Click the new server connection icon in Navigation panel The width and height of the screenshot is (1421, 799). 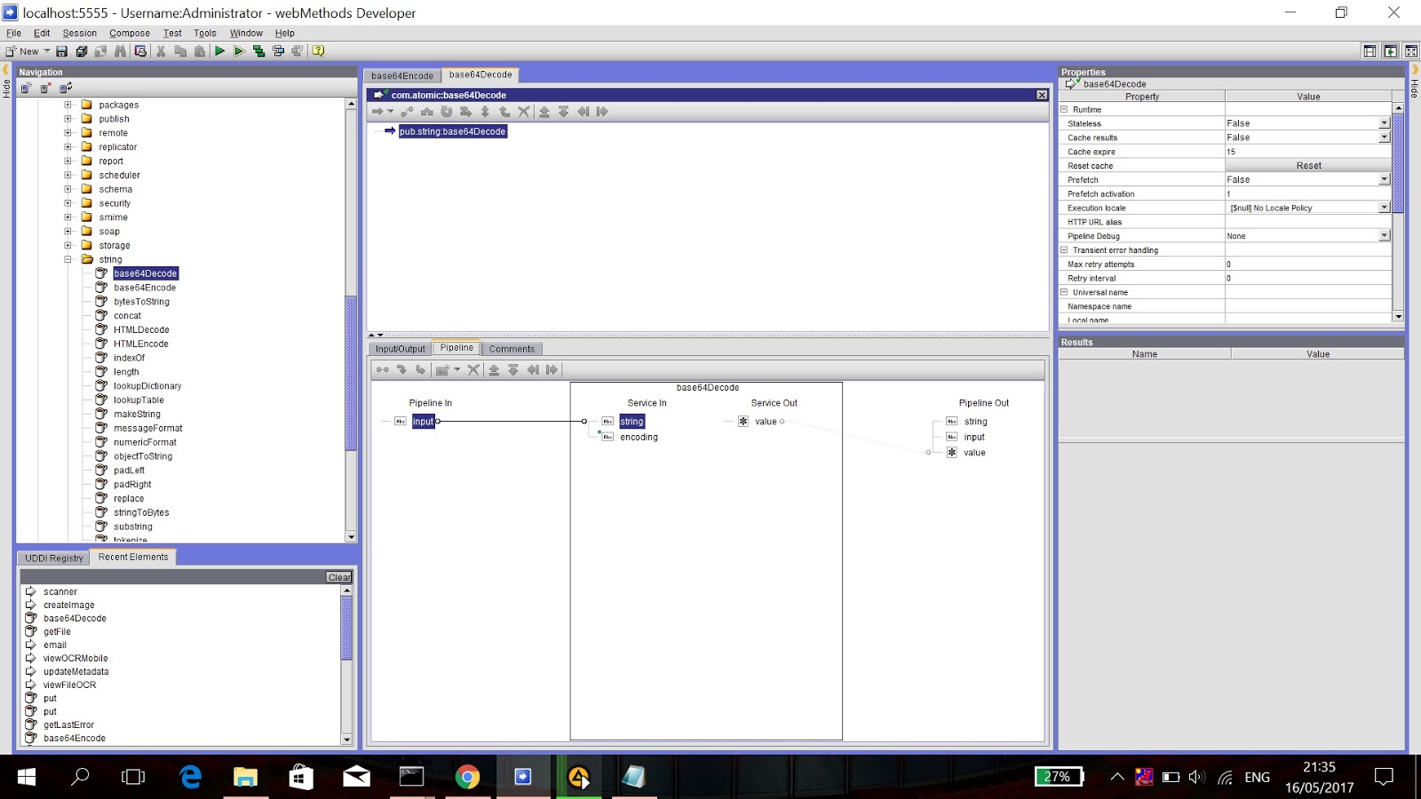point(27,87)
